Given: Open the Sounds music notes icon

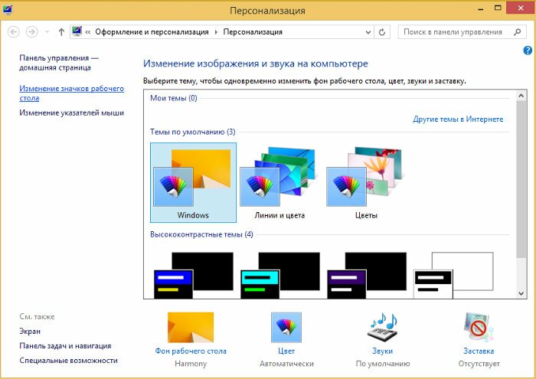Looking at the screenshot, I should pyautogui.click(x=383, y=328).
